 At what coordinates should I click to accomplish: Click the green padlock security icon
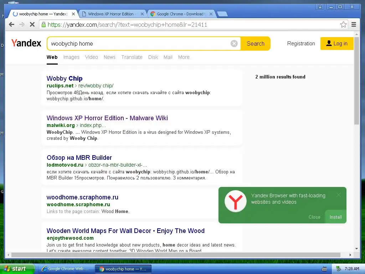tap(43, 25)
